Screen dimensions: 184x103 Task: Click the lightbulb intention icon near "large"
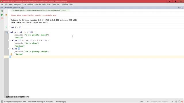click(11, 54)
